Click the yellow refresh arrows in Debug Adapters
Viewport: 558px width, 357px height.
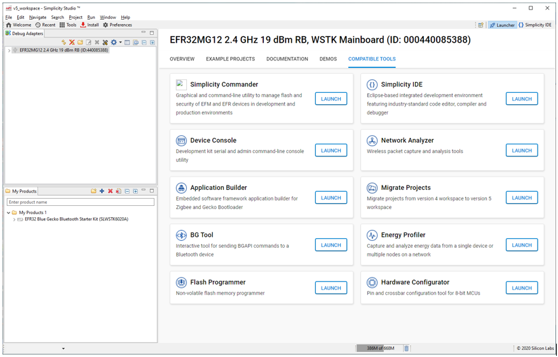(64, 43)
